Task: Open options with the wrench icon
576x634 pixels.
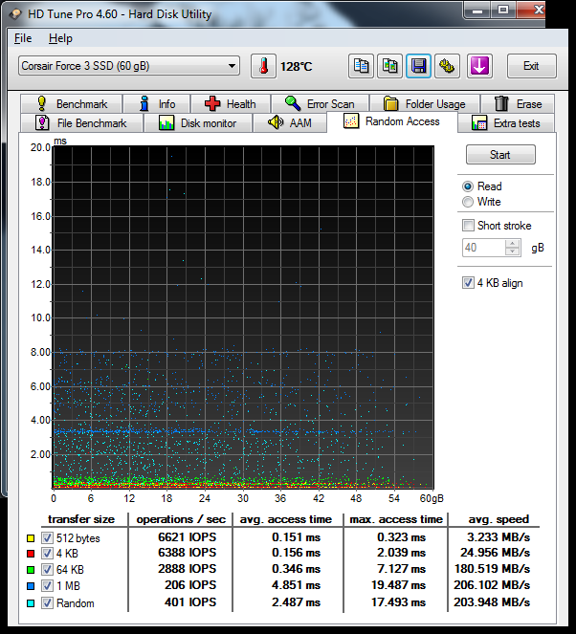Action: click(x=447, y=66)
